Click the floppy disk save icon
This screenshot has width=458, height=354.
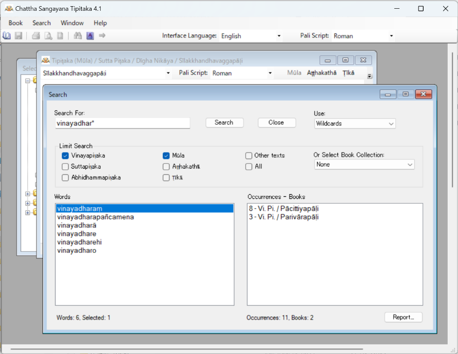tap(18, 35)
